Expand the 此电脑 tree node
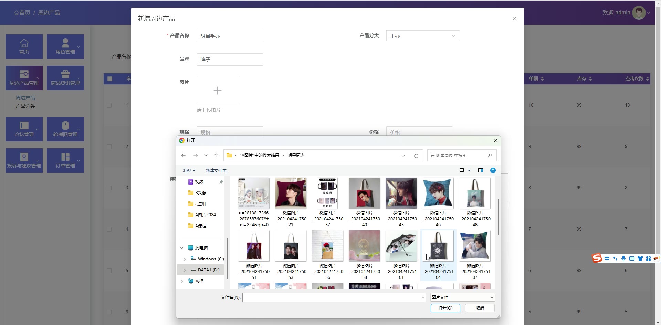Screen dimensions: 661x325 (182, 248)
